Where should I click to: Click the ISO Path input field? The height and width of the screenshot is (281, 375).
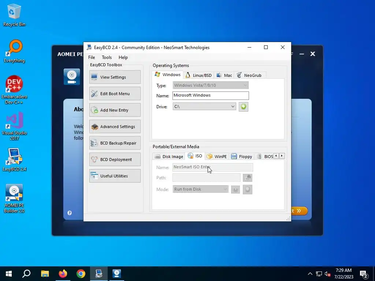coord(207,177)
